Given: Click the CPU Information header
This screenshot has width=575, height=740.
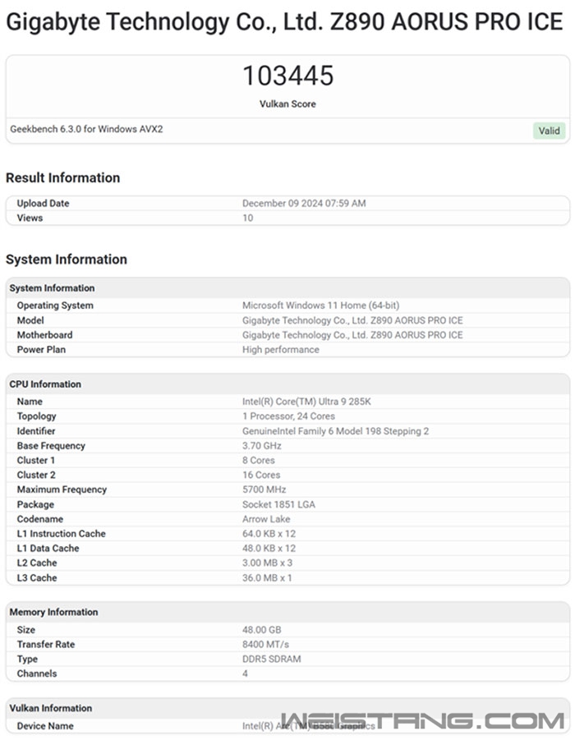Looking at the screenshot, I should (287, 384).
